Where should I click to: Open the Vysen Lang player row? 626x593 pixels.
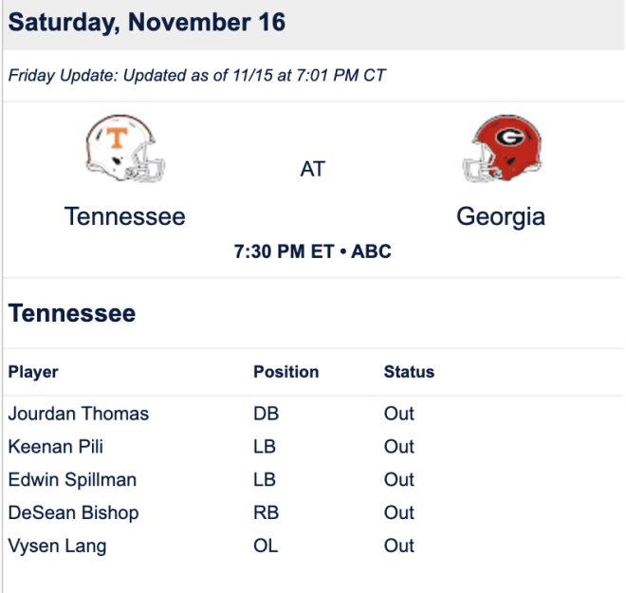tap(313, 547)
